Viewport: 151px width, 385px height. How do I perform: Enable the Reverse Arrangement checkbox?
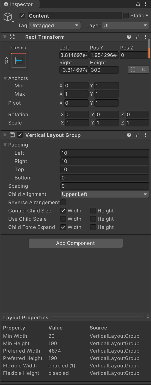[63, 203]
